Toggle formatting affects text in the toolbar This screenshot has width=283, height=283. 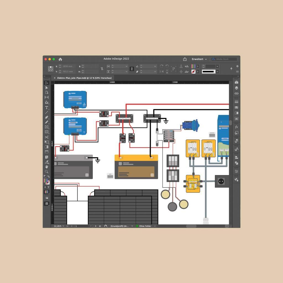point(48,187)
